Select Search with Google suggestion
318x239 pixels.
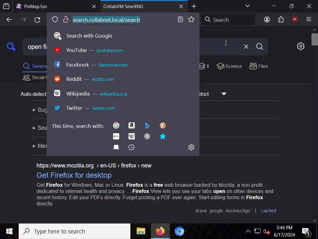tap(123, 36)
